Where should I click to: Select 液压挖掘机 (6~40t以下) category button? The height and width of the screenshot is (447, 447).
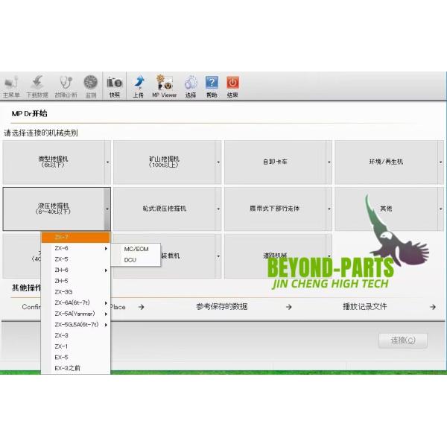54,209
